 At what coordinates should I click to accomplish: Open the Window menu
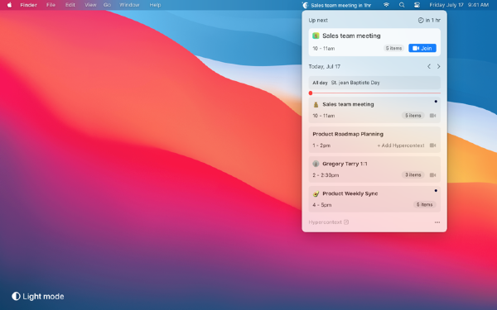(129, 5)
